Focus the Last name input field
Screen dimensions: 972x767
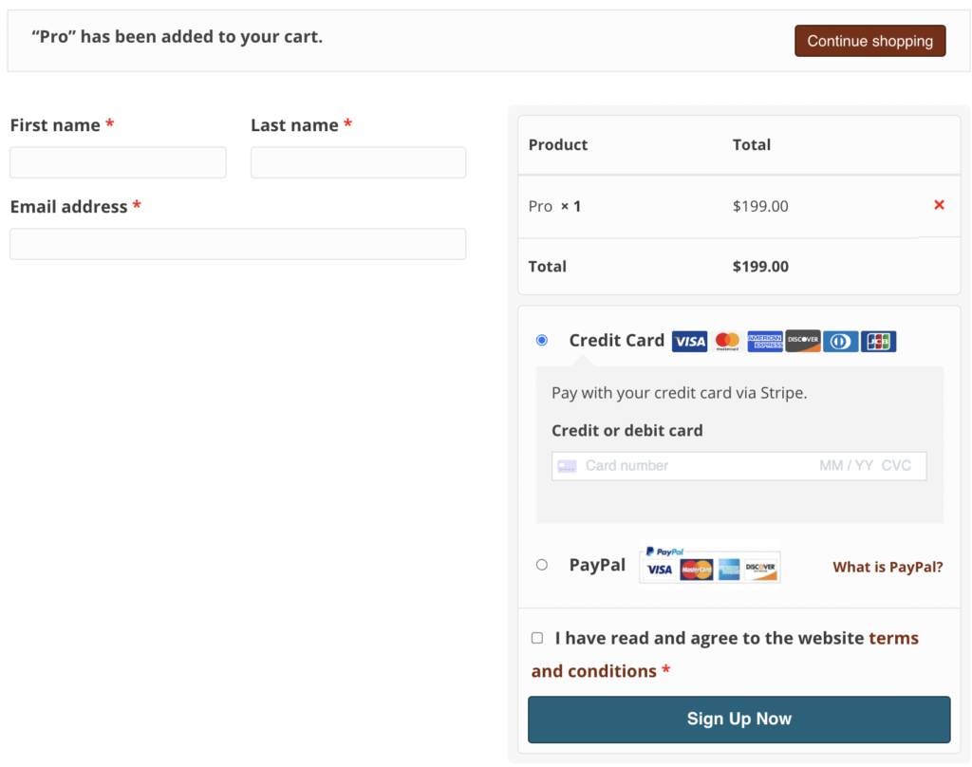click(x=358, y=162)
